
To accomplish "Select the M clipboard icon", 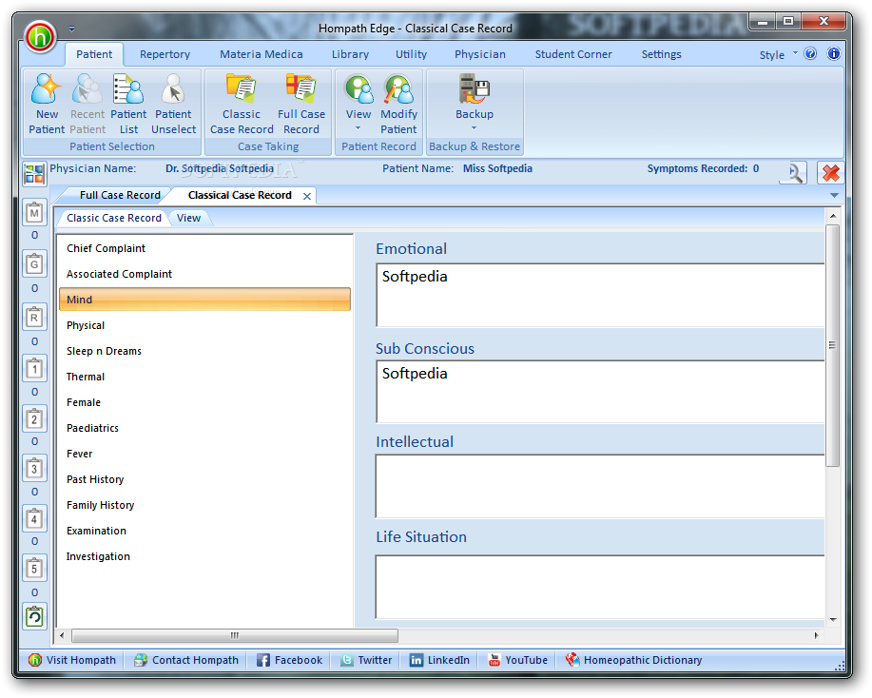I will tap(34, 213).
